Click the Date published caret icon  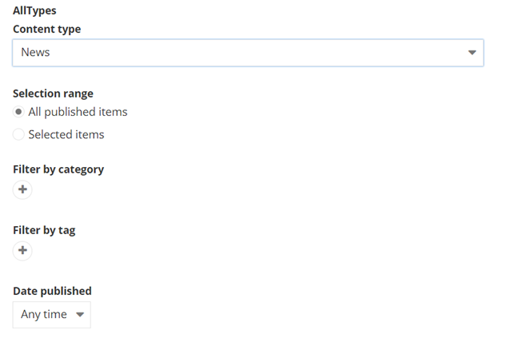79,315
